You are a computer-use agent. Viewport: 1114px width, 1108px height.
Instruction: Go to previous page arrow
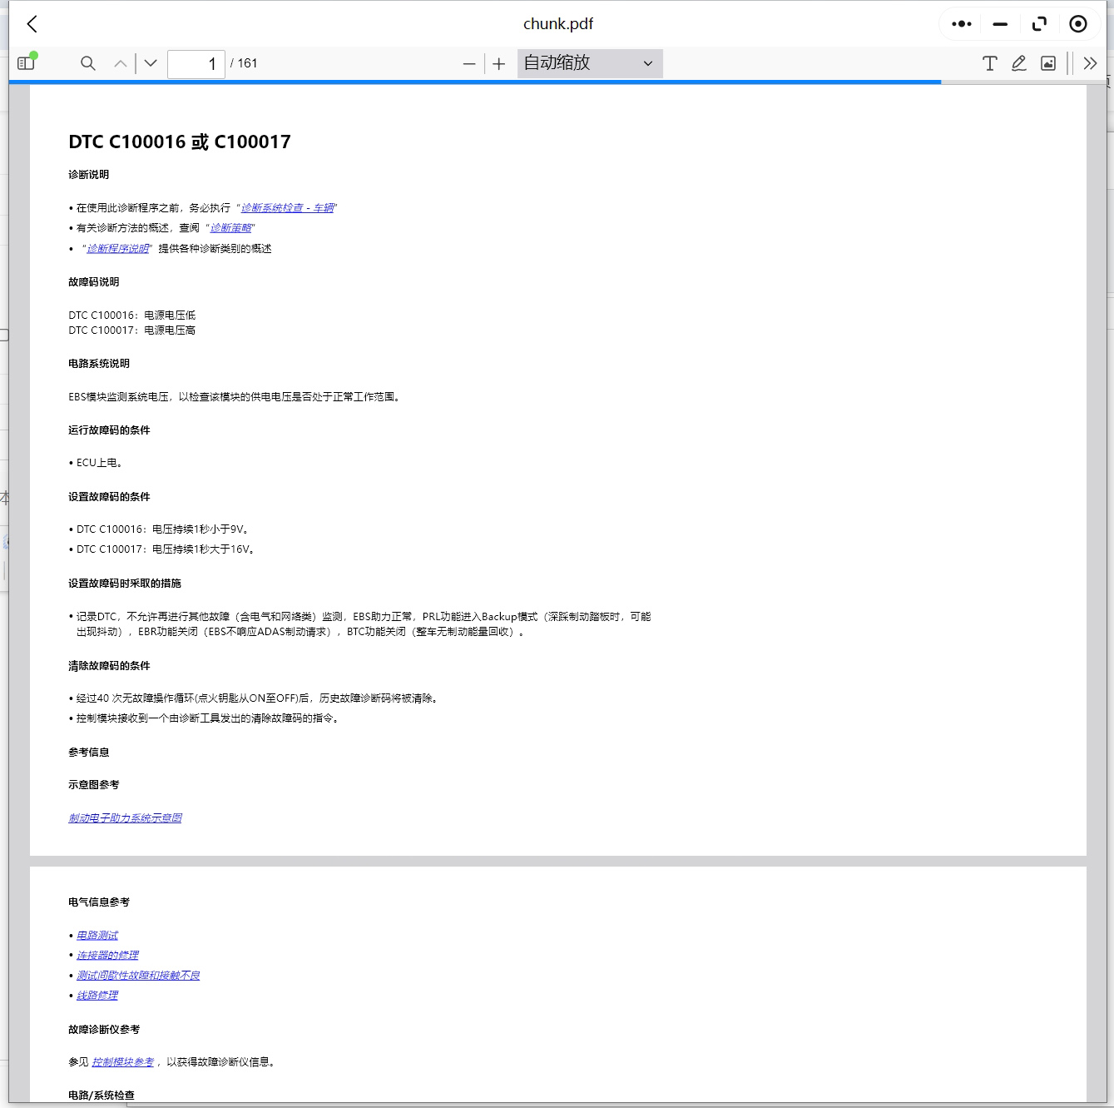(x=121, y=63)
